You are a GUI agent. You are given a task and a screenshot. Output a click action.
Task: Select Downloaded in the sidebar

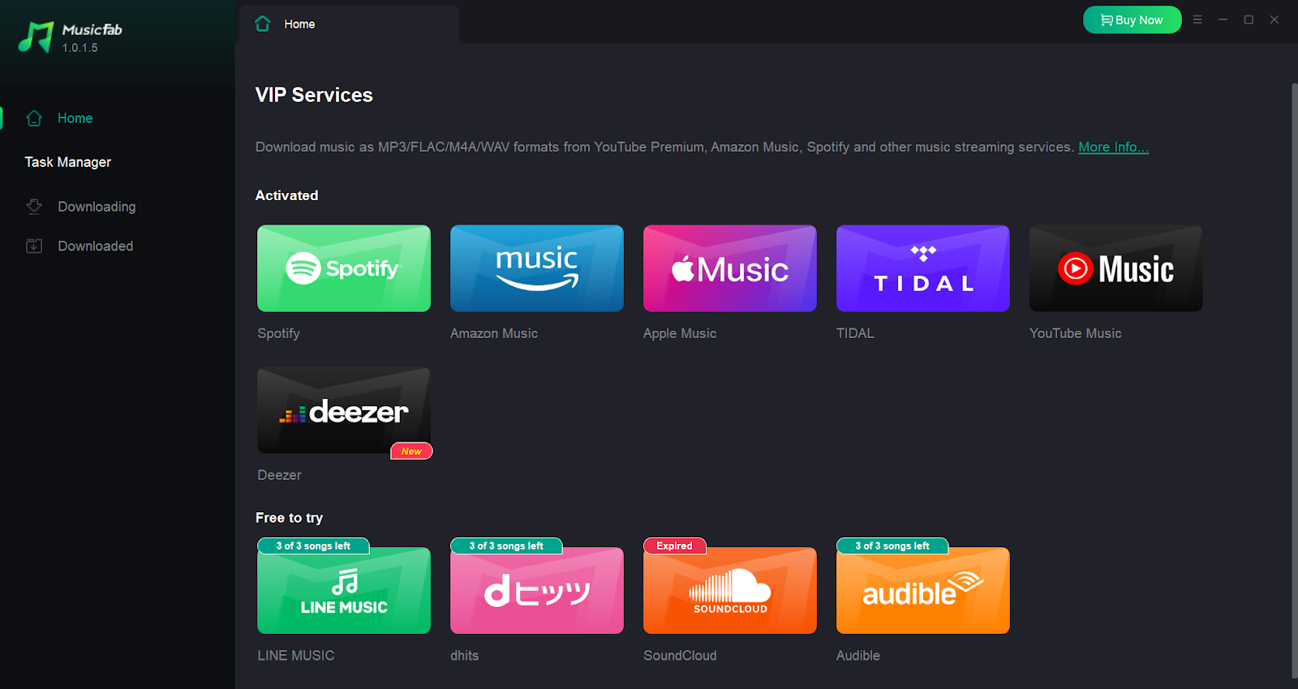95,246
